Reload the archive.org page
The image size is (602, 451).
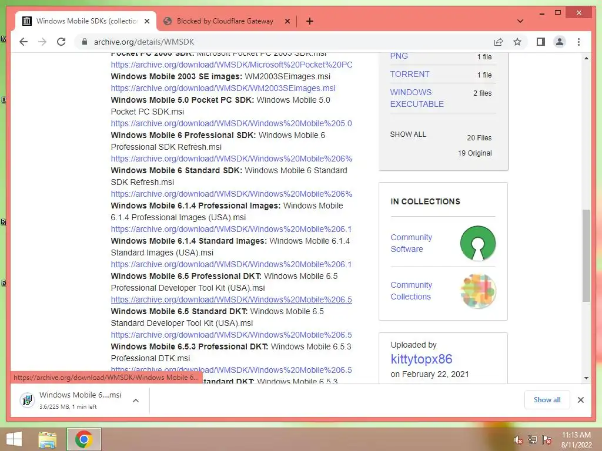click(61, 42)
